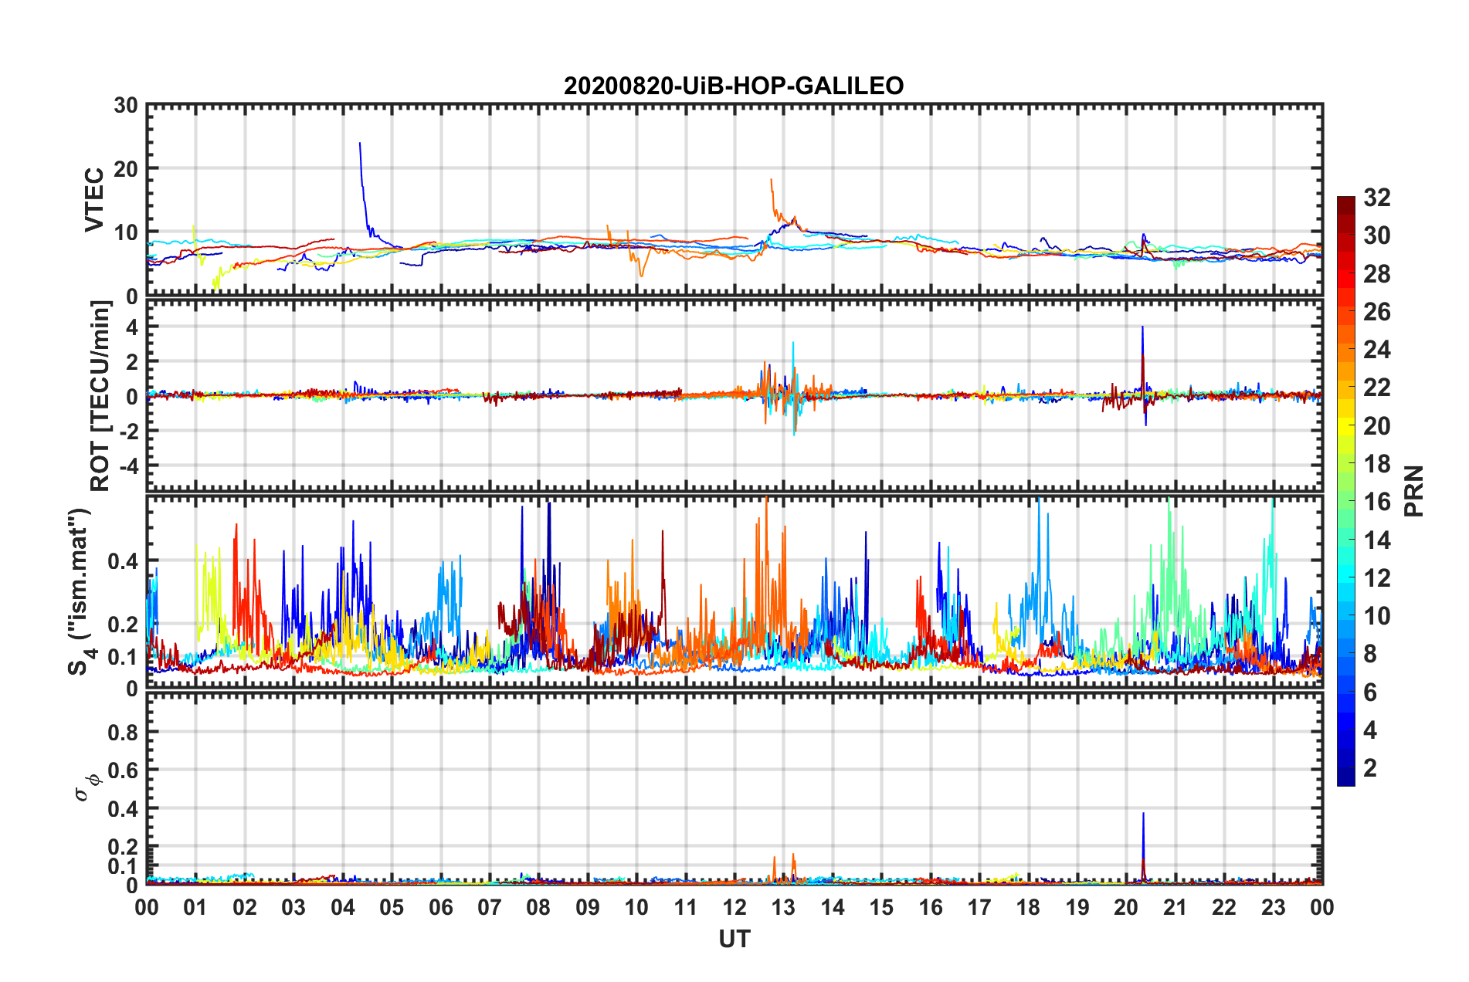Click the blue VTEC spike peak after 04 UT
The image size is (1469, 982).
[360, 144]
